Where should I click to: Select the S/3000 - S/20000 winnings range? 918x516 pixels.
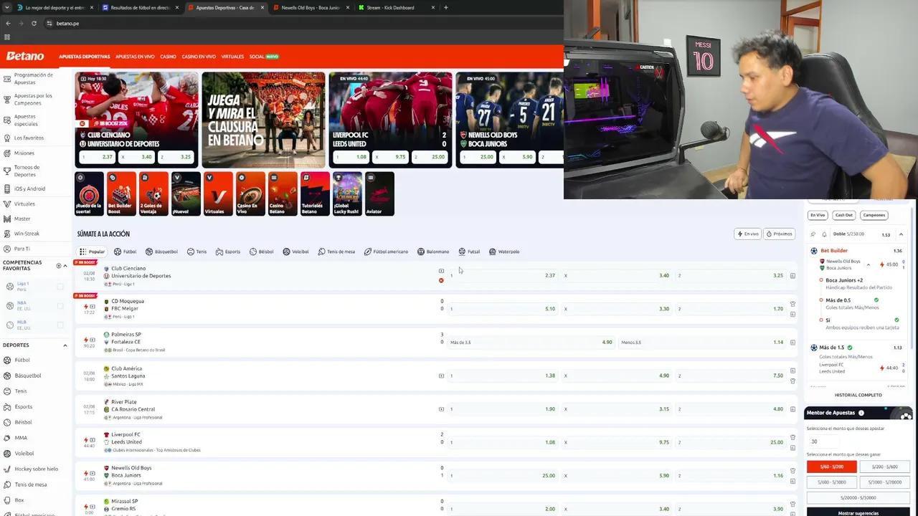[884, 482]
